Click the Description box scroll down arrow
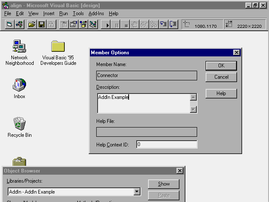269x202 pixels. pyautogui.click(x=193, y=109)
